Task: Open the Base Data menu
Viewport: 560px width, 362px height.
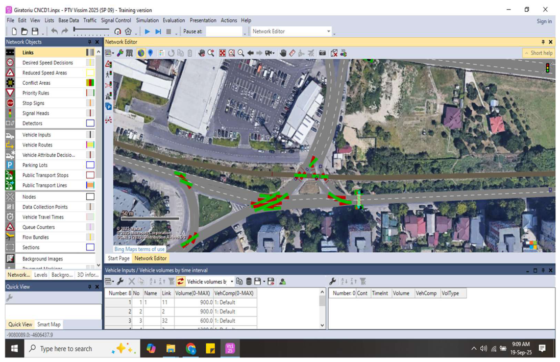Action: click(68, 20)
